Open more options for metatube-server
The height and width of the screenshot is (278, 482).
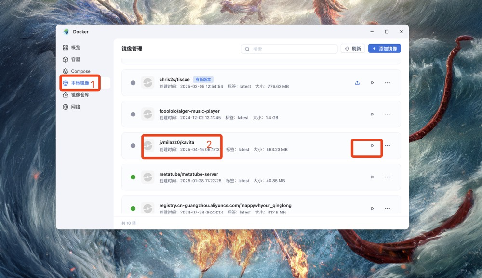pyautogui.click(x=388, y=177)
